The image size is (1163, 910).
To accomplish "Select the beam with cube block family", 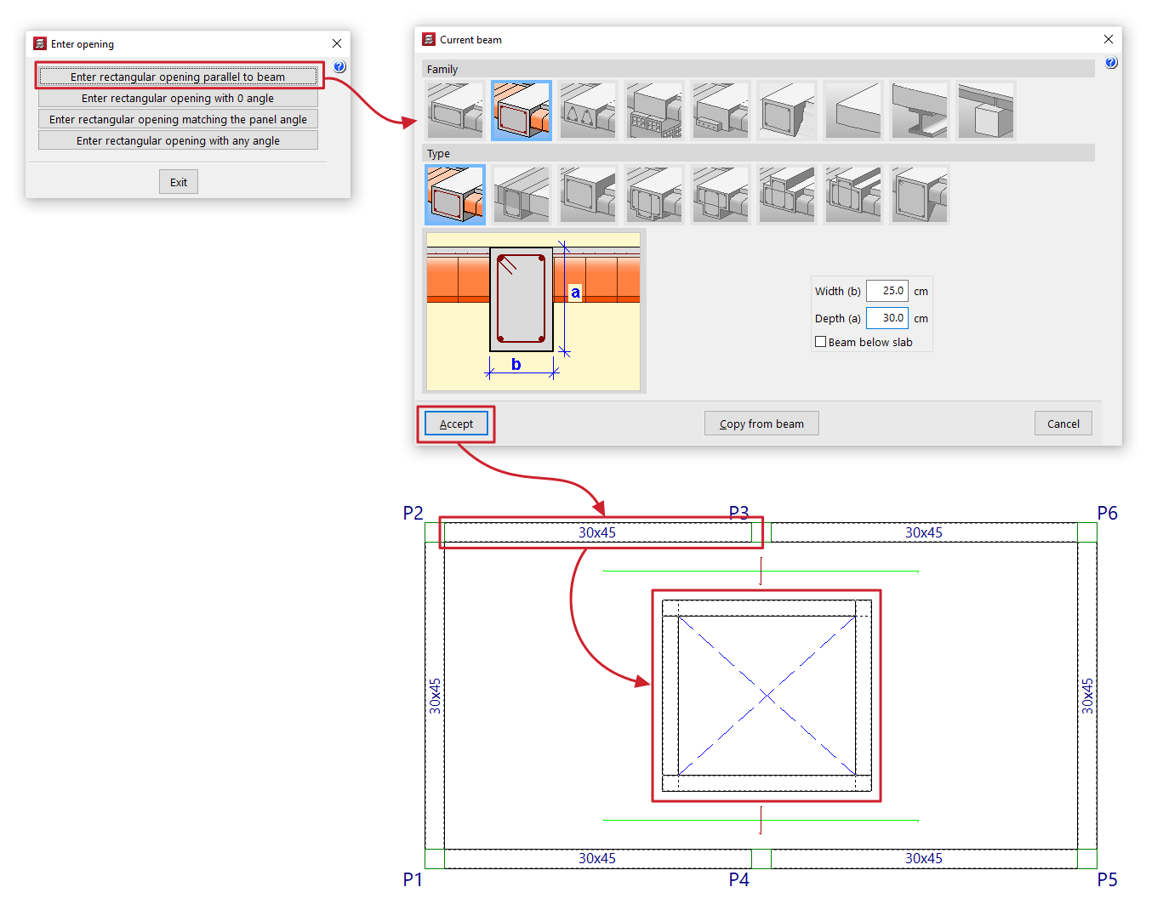I will [986, 111].
